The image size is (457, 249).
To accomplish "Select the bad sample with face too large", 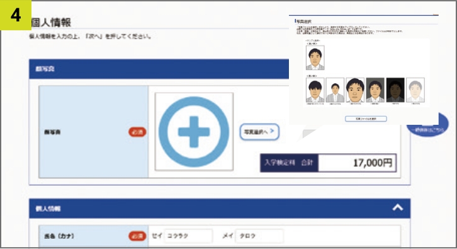I will tap(355, 90).
